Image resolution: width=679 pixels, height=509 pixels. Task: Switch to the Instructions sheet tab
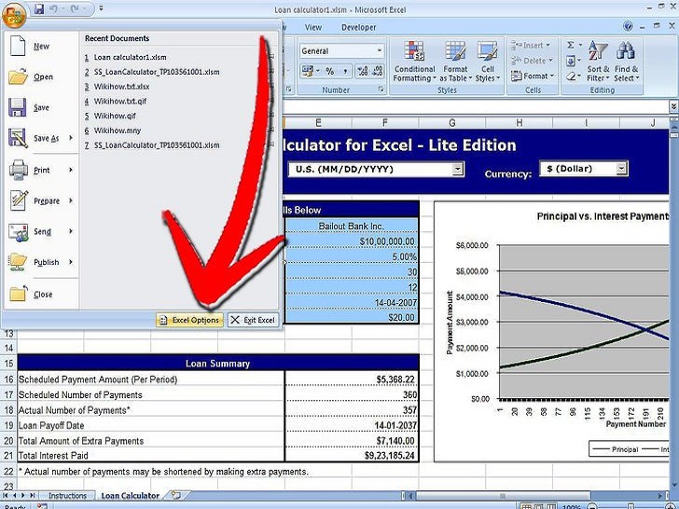click(x=68, y=496)
